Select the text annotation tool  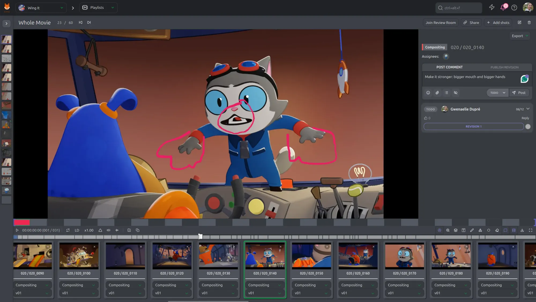click(463, 230)
